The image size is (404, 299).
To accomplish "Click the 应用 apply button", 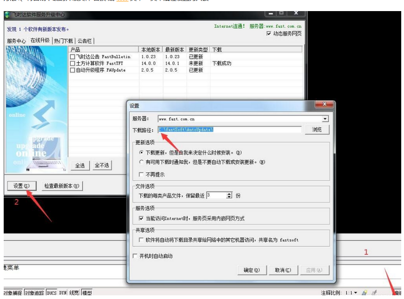I will pos(314,270).
